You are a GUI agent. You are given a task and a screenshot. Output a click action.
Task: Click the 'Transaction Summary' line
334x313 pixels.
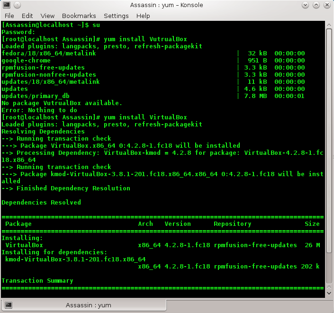pyautogui.click(x=37, y=281)
